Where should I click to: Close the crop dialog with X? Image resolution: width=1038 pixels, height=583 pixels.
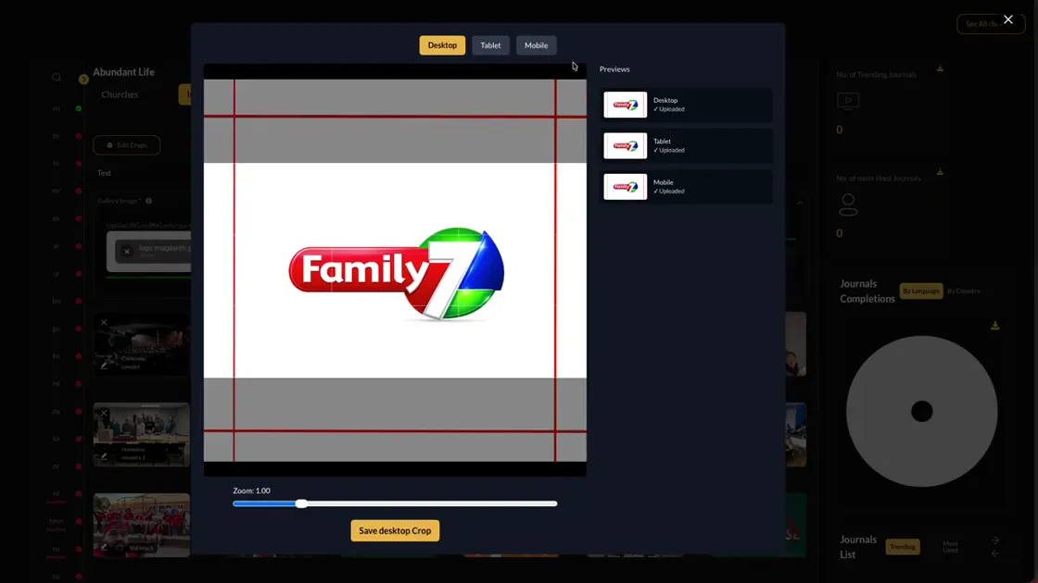point(1007,19)
